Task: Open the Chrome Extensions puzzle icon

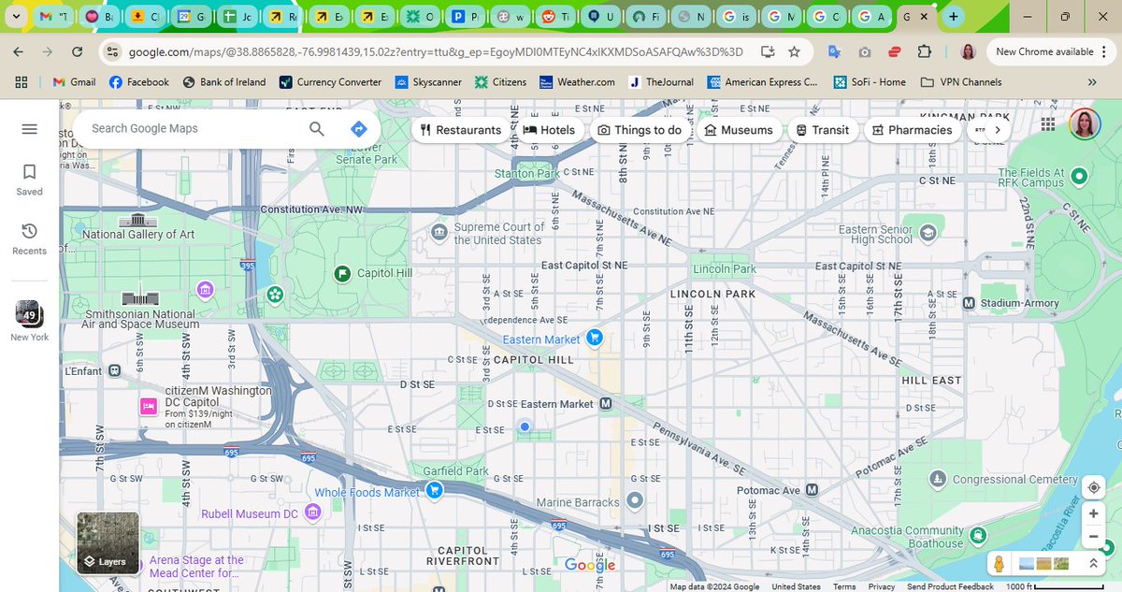Action: 925,51
